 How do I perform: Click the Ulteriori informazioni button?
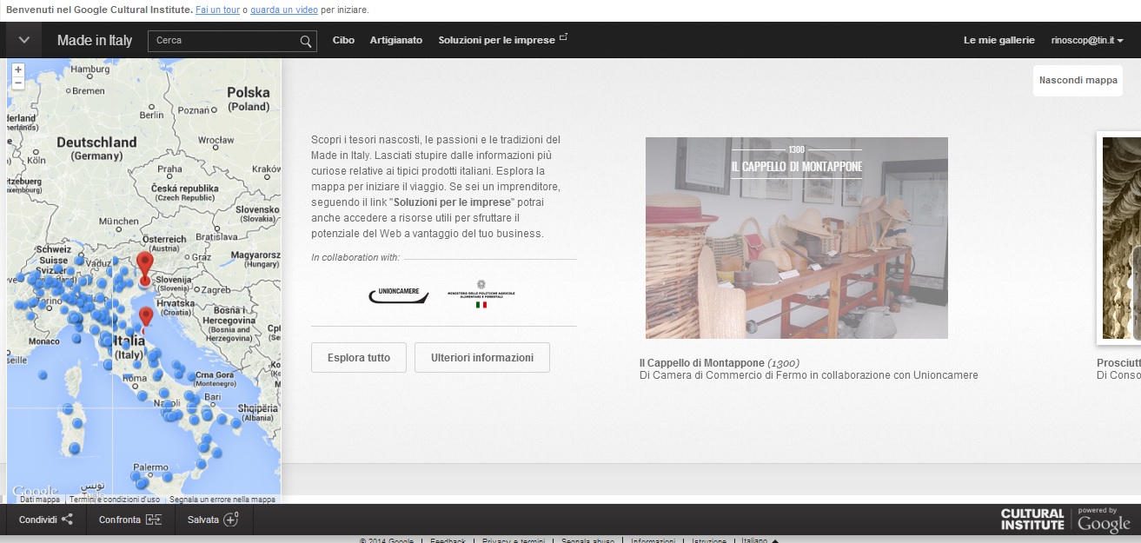482,357
